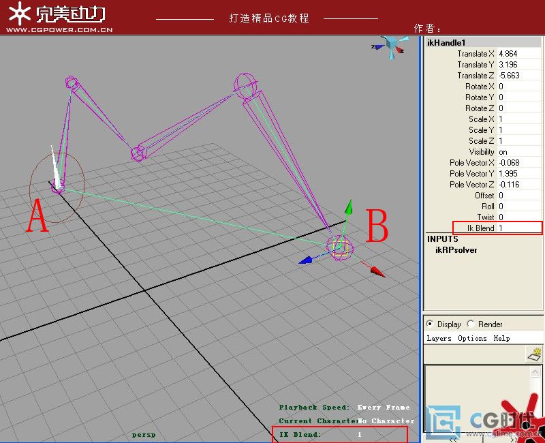Click the new layer icon in Layer Editor
This screenshot has width=545, height=443.
[x=535, y=354]
